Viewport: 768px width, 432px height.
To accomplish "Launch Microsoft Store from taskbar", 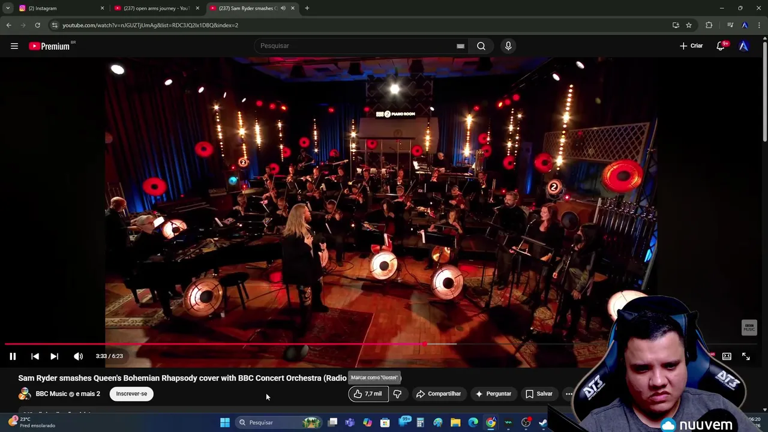I will (x=385, y=422).
